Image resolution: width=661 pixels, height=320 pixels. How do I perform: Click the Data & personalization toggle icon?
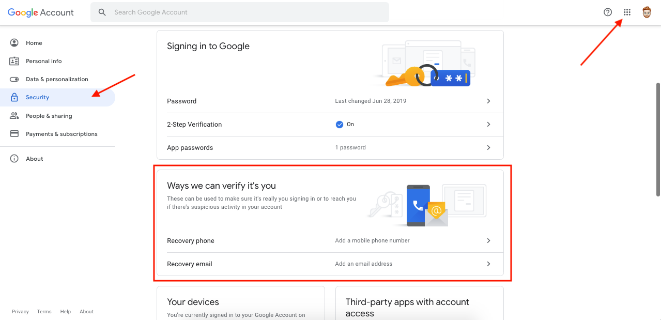14,79
